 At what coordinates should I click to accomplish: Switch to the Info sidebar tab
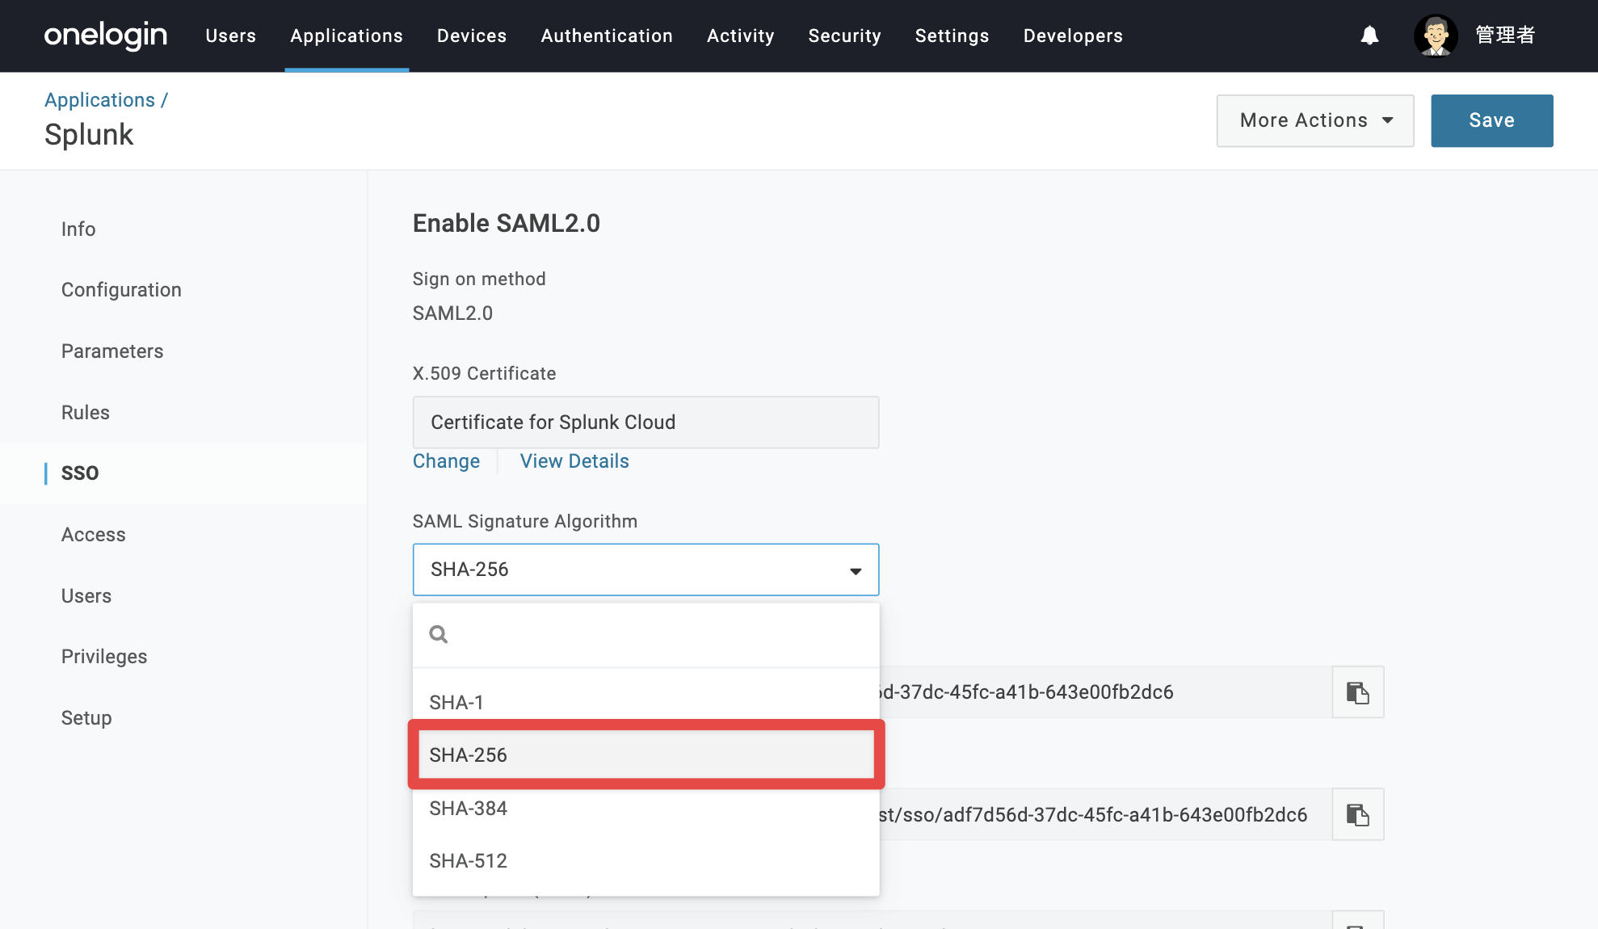click(x=78, y=229)
